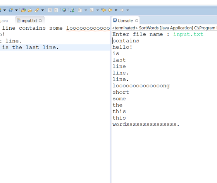Click the Open Task folder icon
Viewport: 217px width, 183px height.
(x=30, y=10)
